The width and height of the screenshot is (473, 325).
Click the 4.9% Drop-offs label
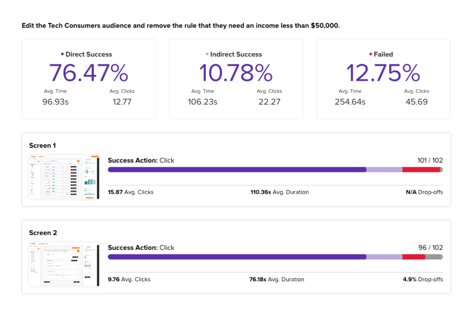(423, 279)
